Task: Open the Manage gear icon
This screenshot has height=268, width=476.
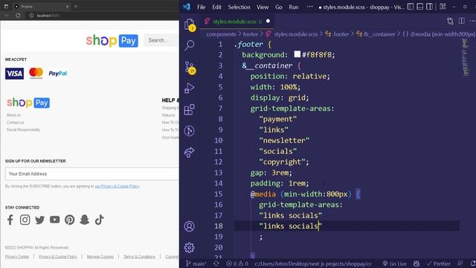Action: [x=190, y=248]
